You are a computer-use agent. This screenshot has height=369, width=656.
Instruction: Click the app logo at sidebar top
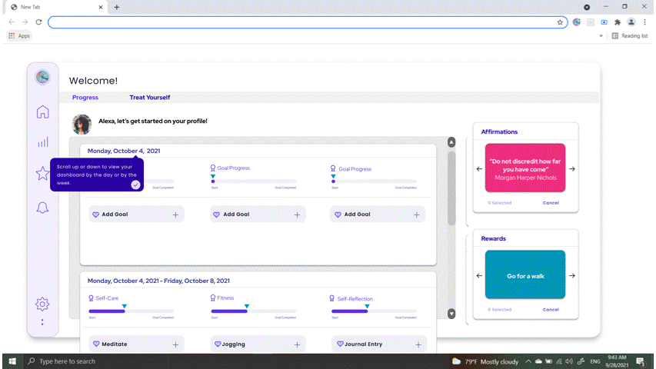42,77
